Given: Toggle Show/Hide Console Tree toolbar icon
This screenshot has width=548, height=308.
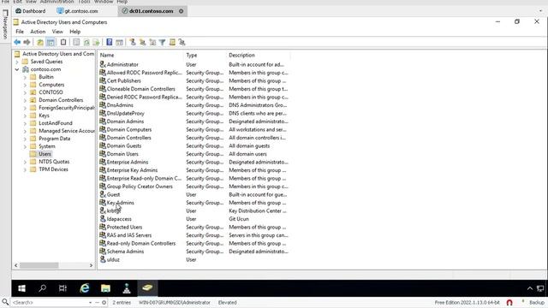Looking at the screenshot, I should pos(51,42).
